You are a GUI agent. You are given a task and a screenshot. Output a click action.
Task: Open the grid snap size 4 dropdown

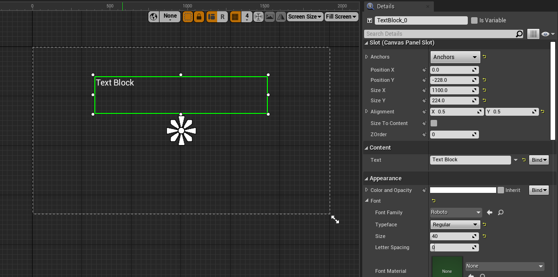pos(247,17)
